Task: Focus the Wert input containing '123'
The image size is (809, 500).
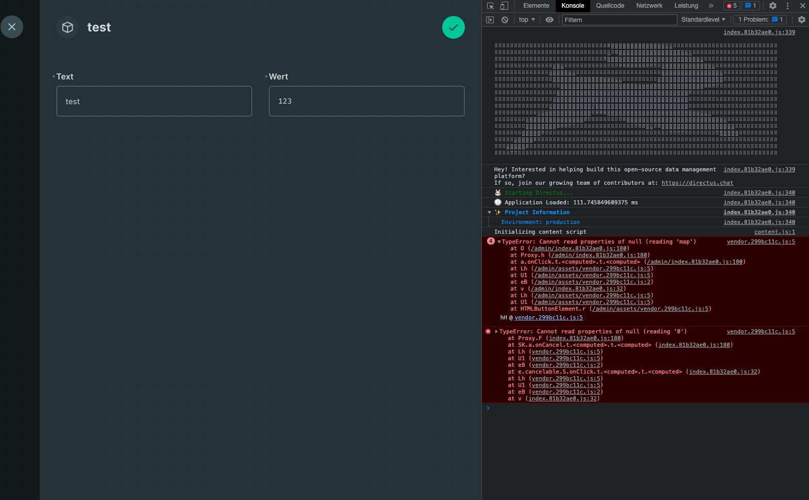Action: point(367,101)
